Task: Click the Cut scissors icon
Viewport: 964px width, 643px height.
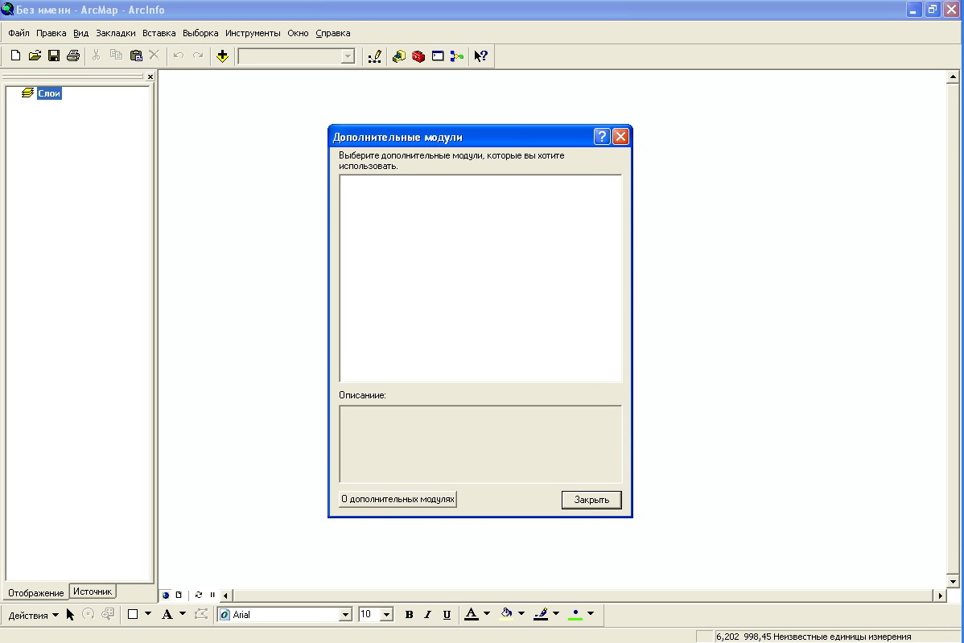Action: [x=96, y=56]
